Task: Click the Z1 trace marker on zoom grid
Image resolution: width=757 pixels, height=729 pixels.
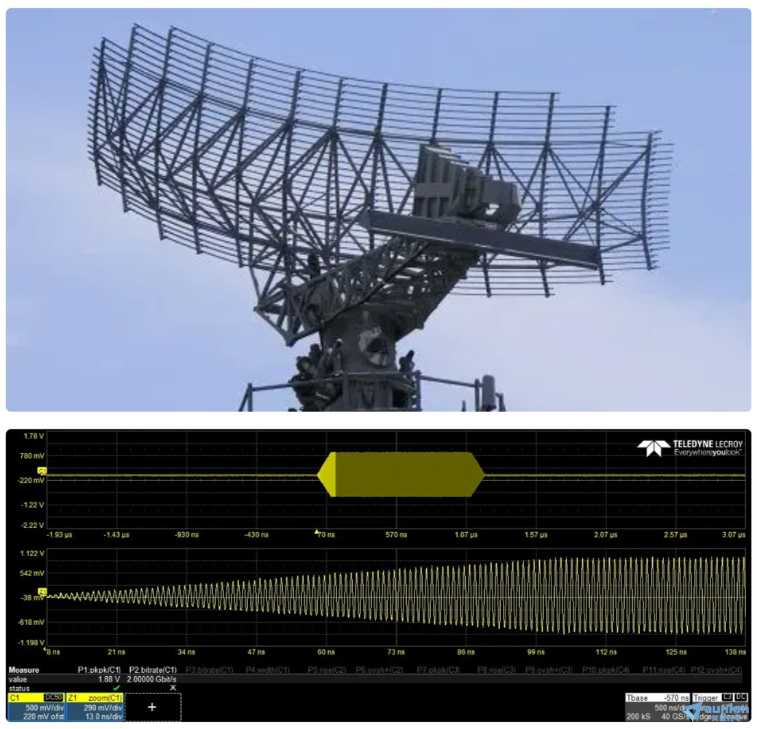Action: [42, 592]
